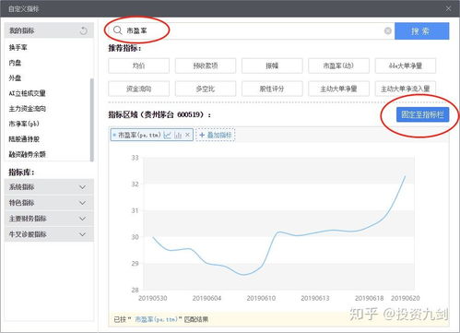Click x-axis date label 20190620
Screen dimensions: 460x333
405,298
